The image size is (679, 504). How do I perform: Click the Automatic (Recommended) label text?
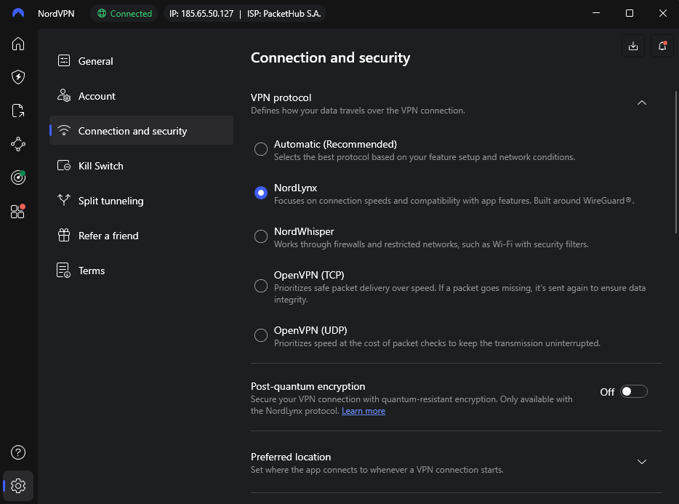[x=335, y=144]
